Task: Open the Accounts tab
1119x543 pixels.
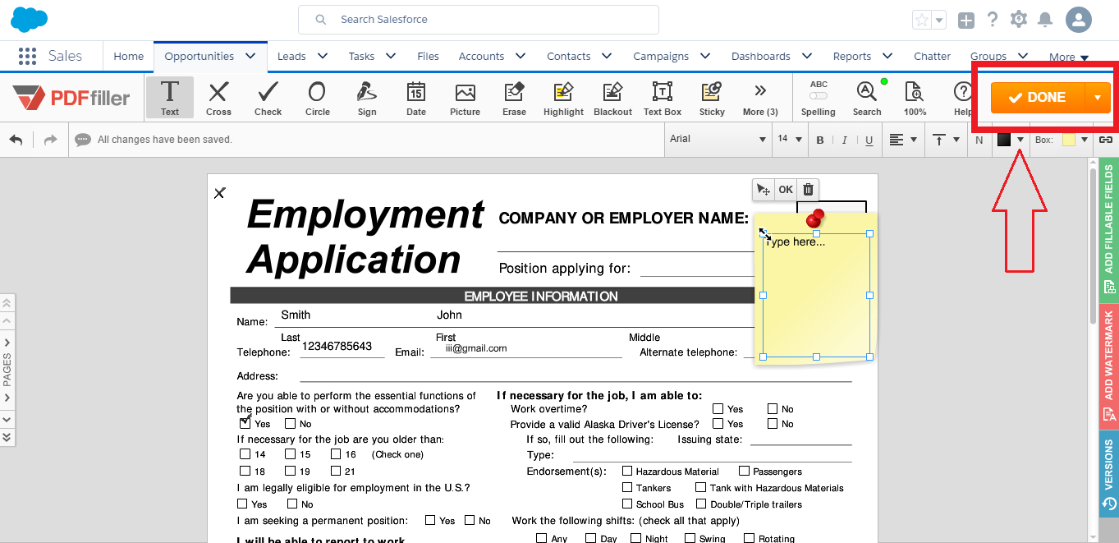Action: [x=481, y=56]
